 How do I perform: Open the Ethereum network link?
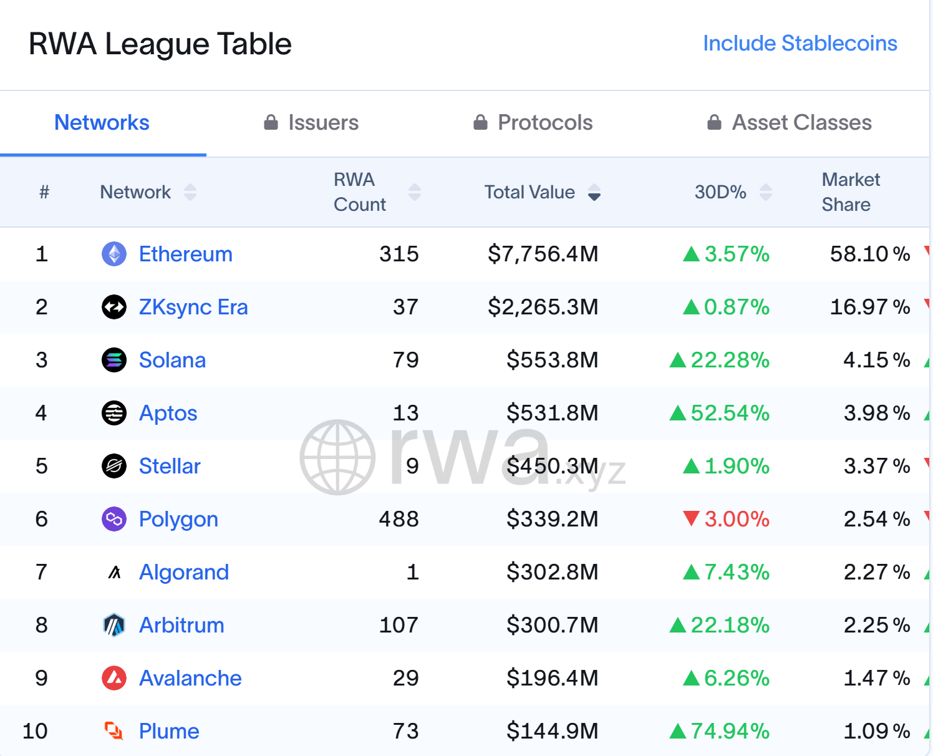click(185, 254)
